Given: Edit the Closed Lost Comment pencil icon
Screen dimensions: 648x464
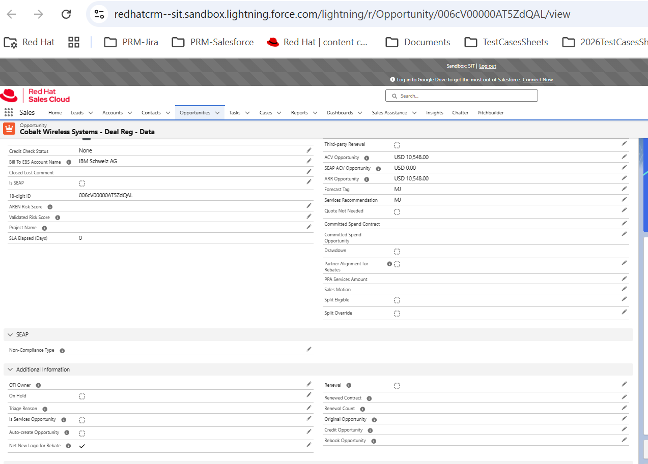Looking at the screenshot, I should pos(309,172).
